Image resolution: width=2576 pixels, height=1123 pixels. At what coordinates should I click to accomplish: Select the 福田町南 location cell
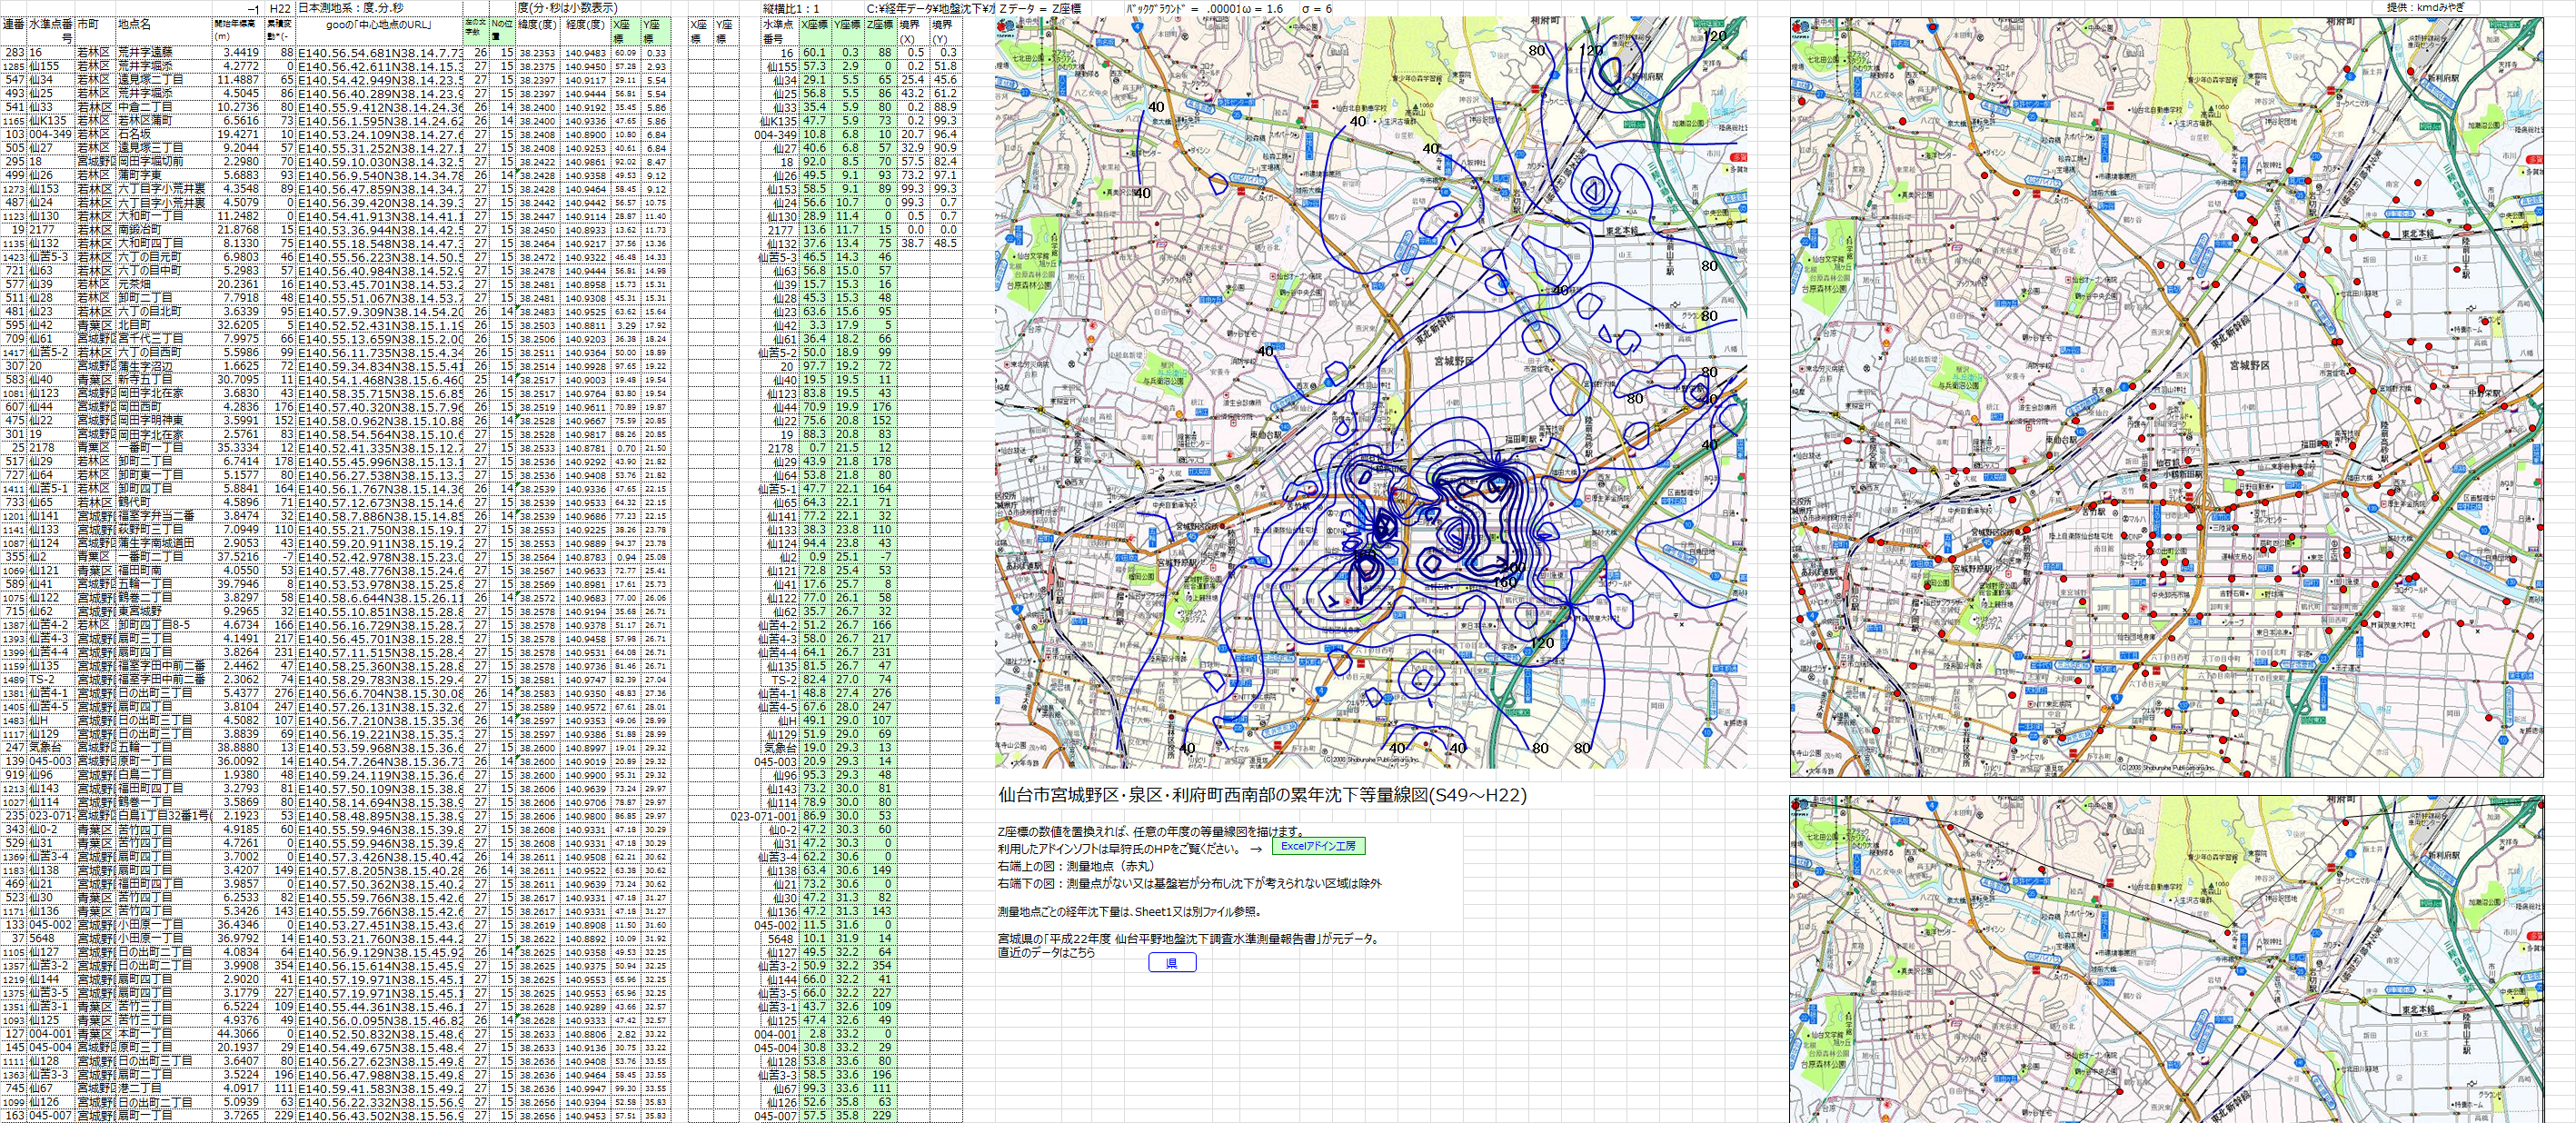[163, 571]
